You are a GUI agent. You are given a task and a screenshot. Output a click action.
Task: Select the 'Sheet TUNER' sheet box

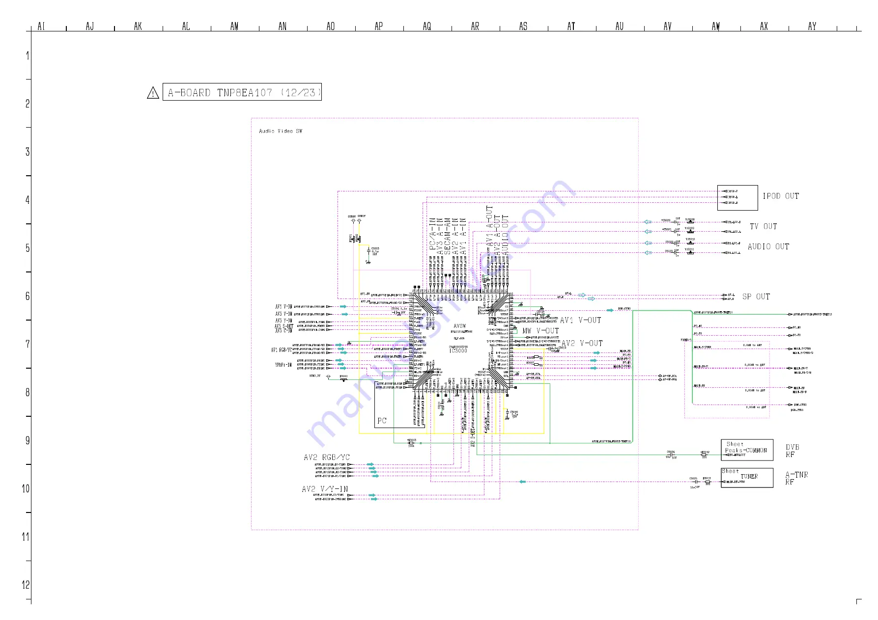747,478
